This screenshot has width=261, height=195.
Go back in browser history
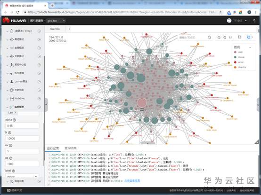tap(6, 12)
